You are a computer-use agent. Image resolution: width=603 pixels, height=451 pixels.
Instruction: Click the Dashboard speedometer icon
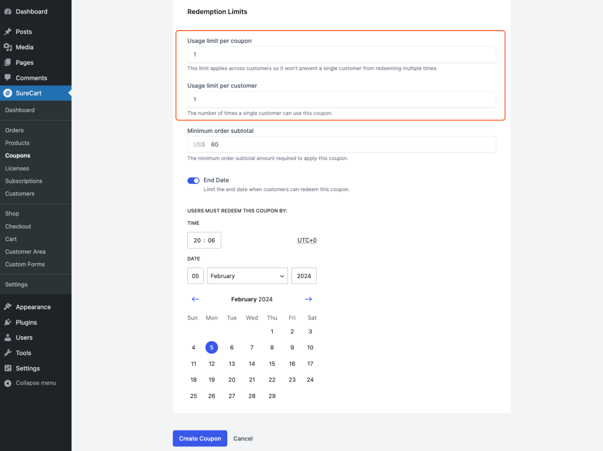8,11
